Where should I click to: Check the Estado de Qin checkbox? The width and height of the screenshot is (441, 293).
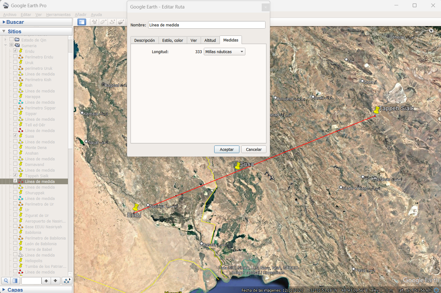pyautogui.click(x=11, y=39)
